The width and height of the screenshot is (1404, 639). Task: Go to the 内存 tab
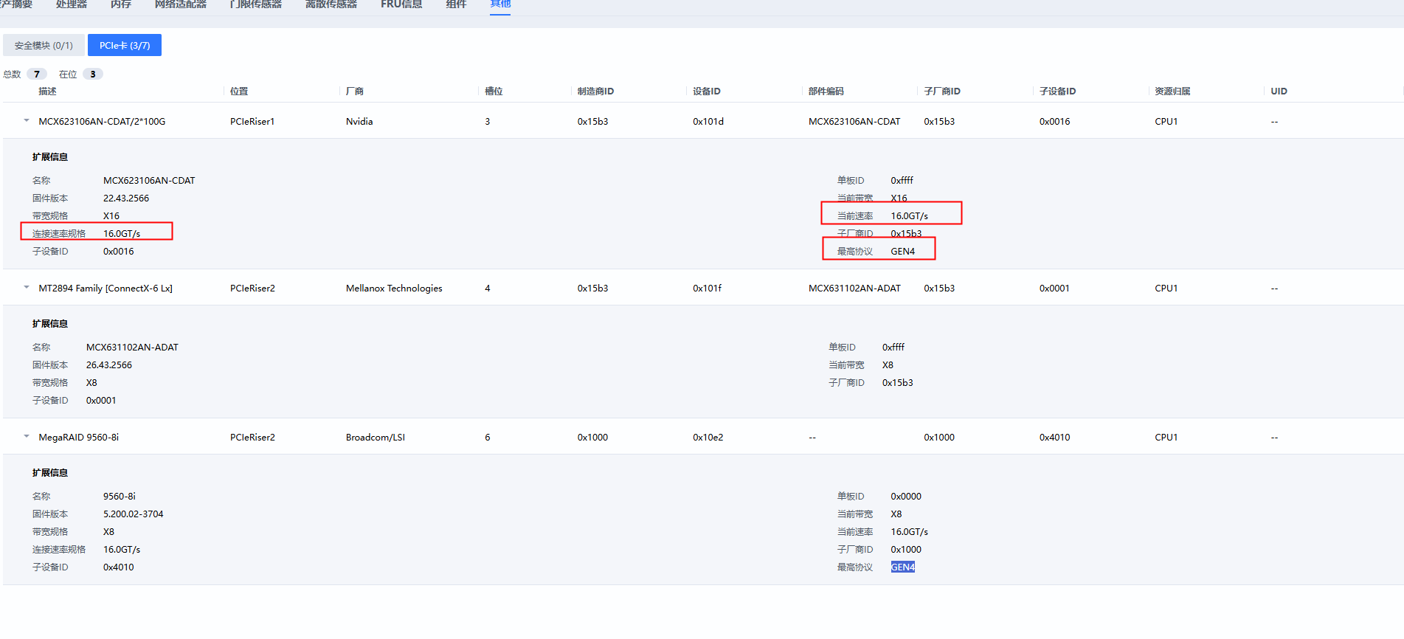pos(121,4)
